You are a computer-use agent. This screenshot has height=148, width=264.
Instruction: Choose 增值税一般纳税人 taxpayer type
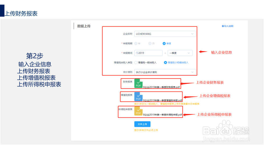pos(136,63)
